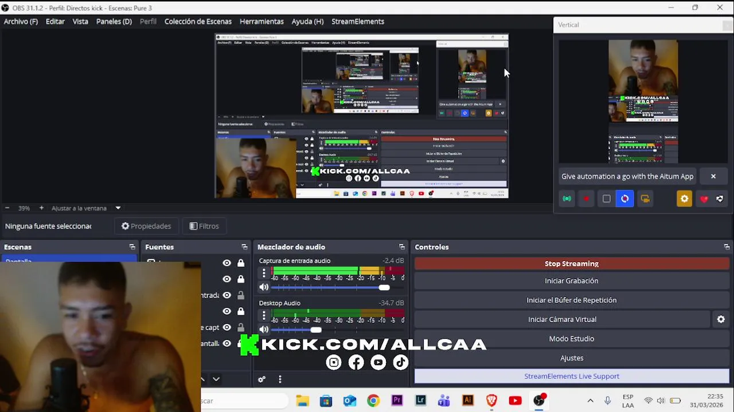Click Desktop Audio volume slider handle
Screen dimensions: 734x412
tap(316, 330)
